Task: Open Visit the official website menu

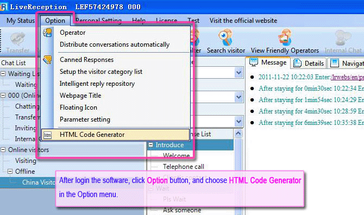Action: coord(243,21)
